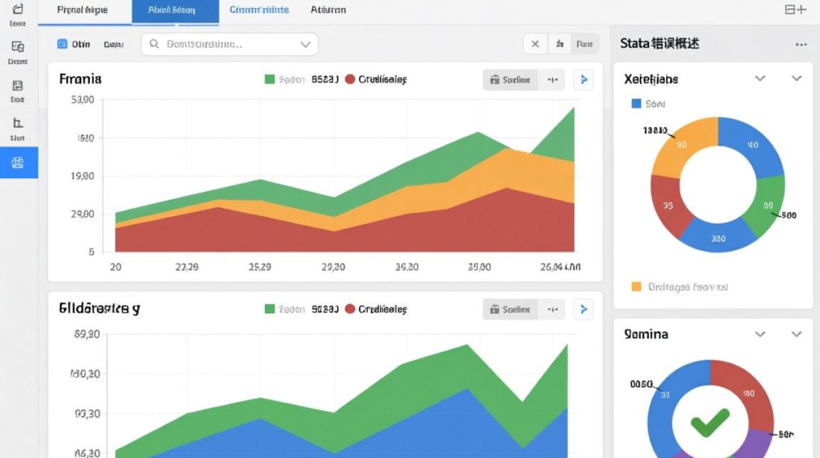Expand the left chevron on the Somina card
This screenshot has height=458, width=820.
point(760,334)
